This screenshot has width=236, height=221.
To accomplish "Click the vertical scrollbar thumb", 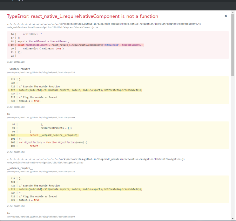I will pyautogui.click(x=233, y=45).
